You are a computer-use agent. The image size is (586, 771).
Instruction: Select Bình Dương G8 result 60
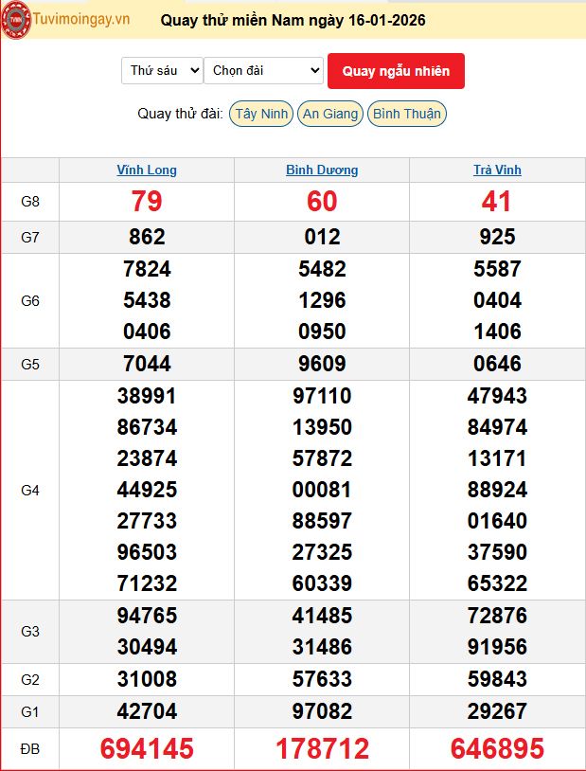tap(322, 202)
